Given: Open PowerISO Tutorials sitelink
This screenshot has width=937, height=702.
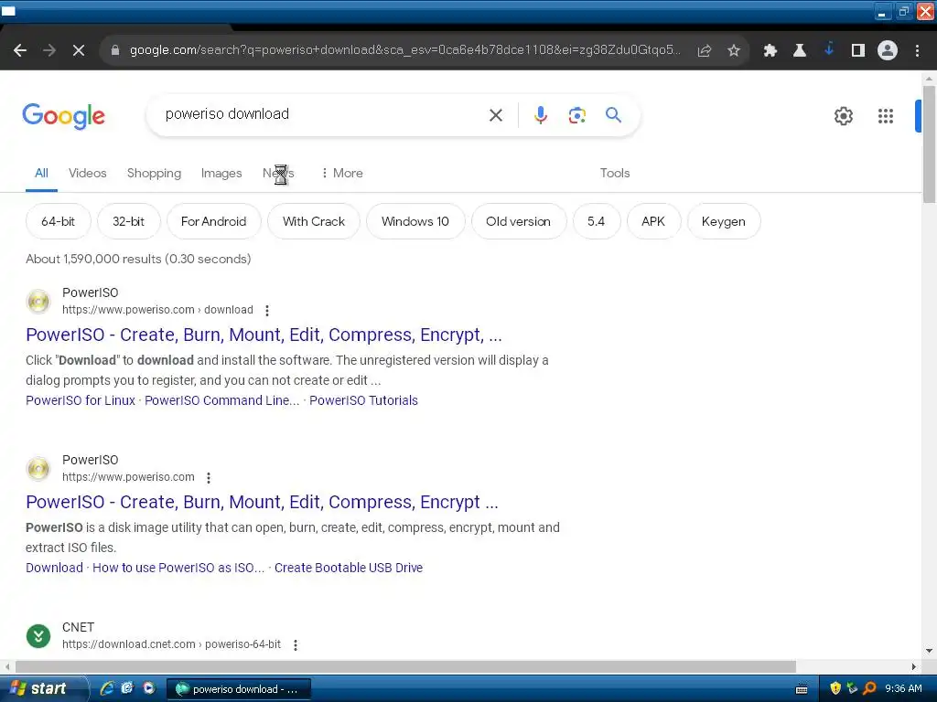Looking at the screenshot, I should pyautogui.click(x=363, y=400).
